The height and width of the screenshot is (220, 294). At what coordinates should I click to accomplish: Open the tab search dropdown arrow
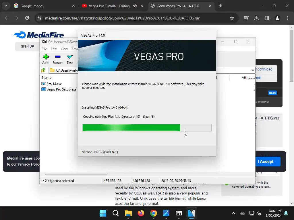6,6
